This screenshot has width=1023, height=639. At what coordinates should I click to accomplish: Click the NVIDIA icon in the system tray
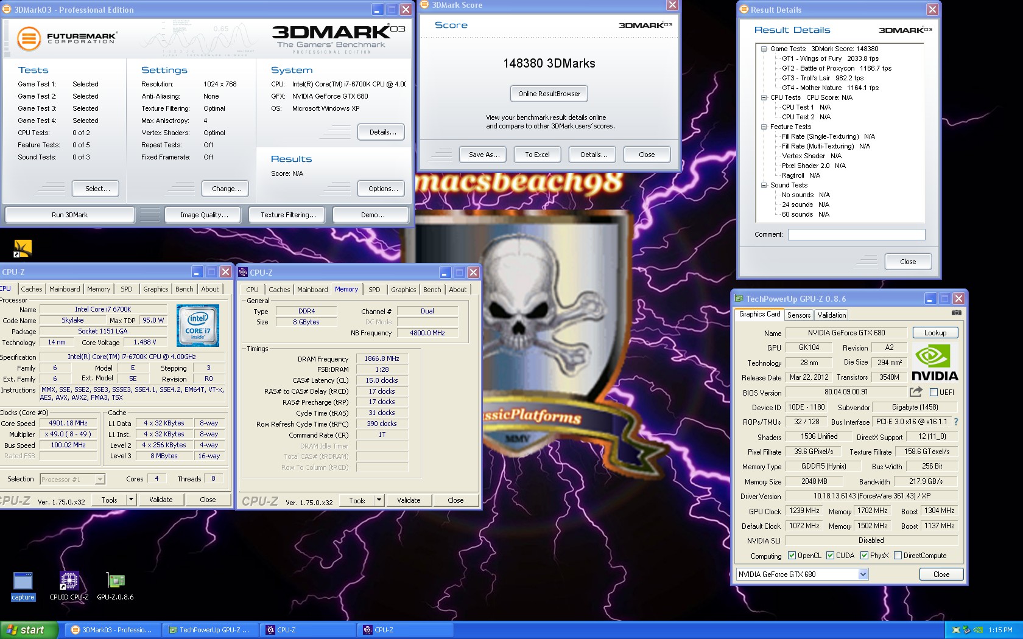coord(978,630)
